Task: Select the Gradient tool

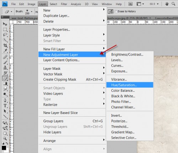Action: pos(5,84)
